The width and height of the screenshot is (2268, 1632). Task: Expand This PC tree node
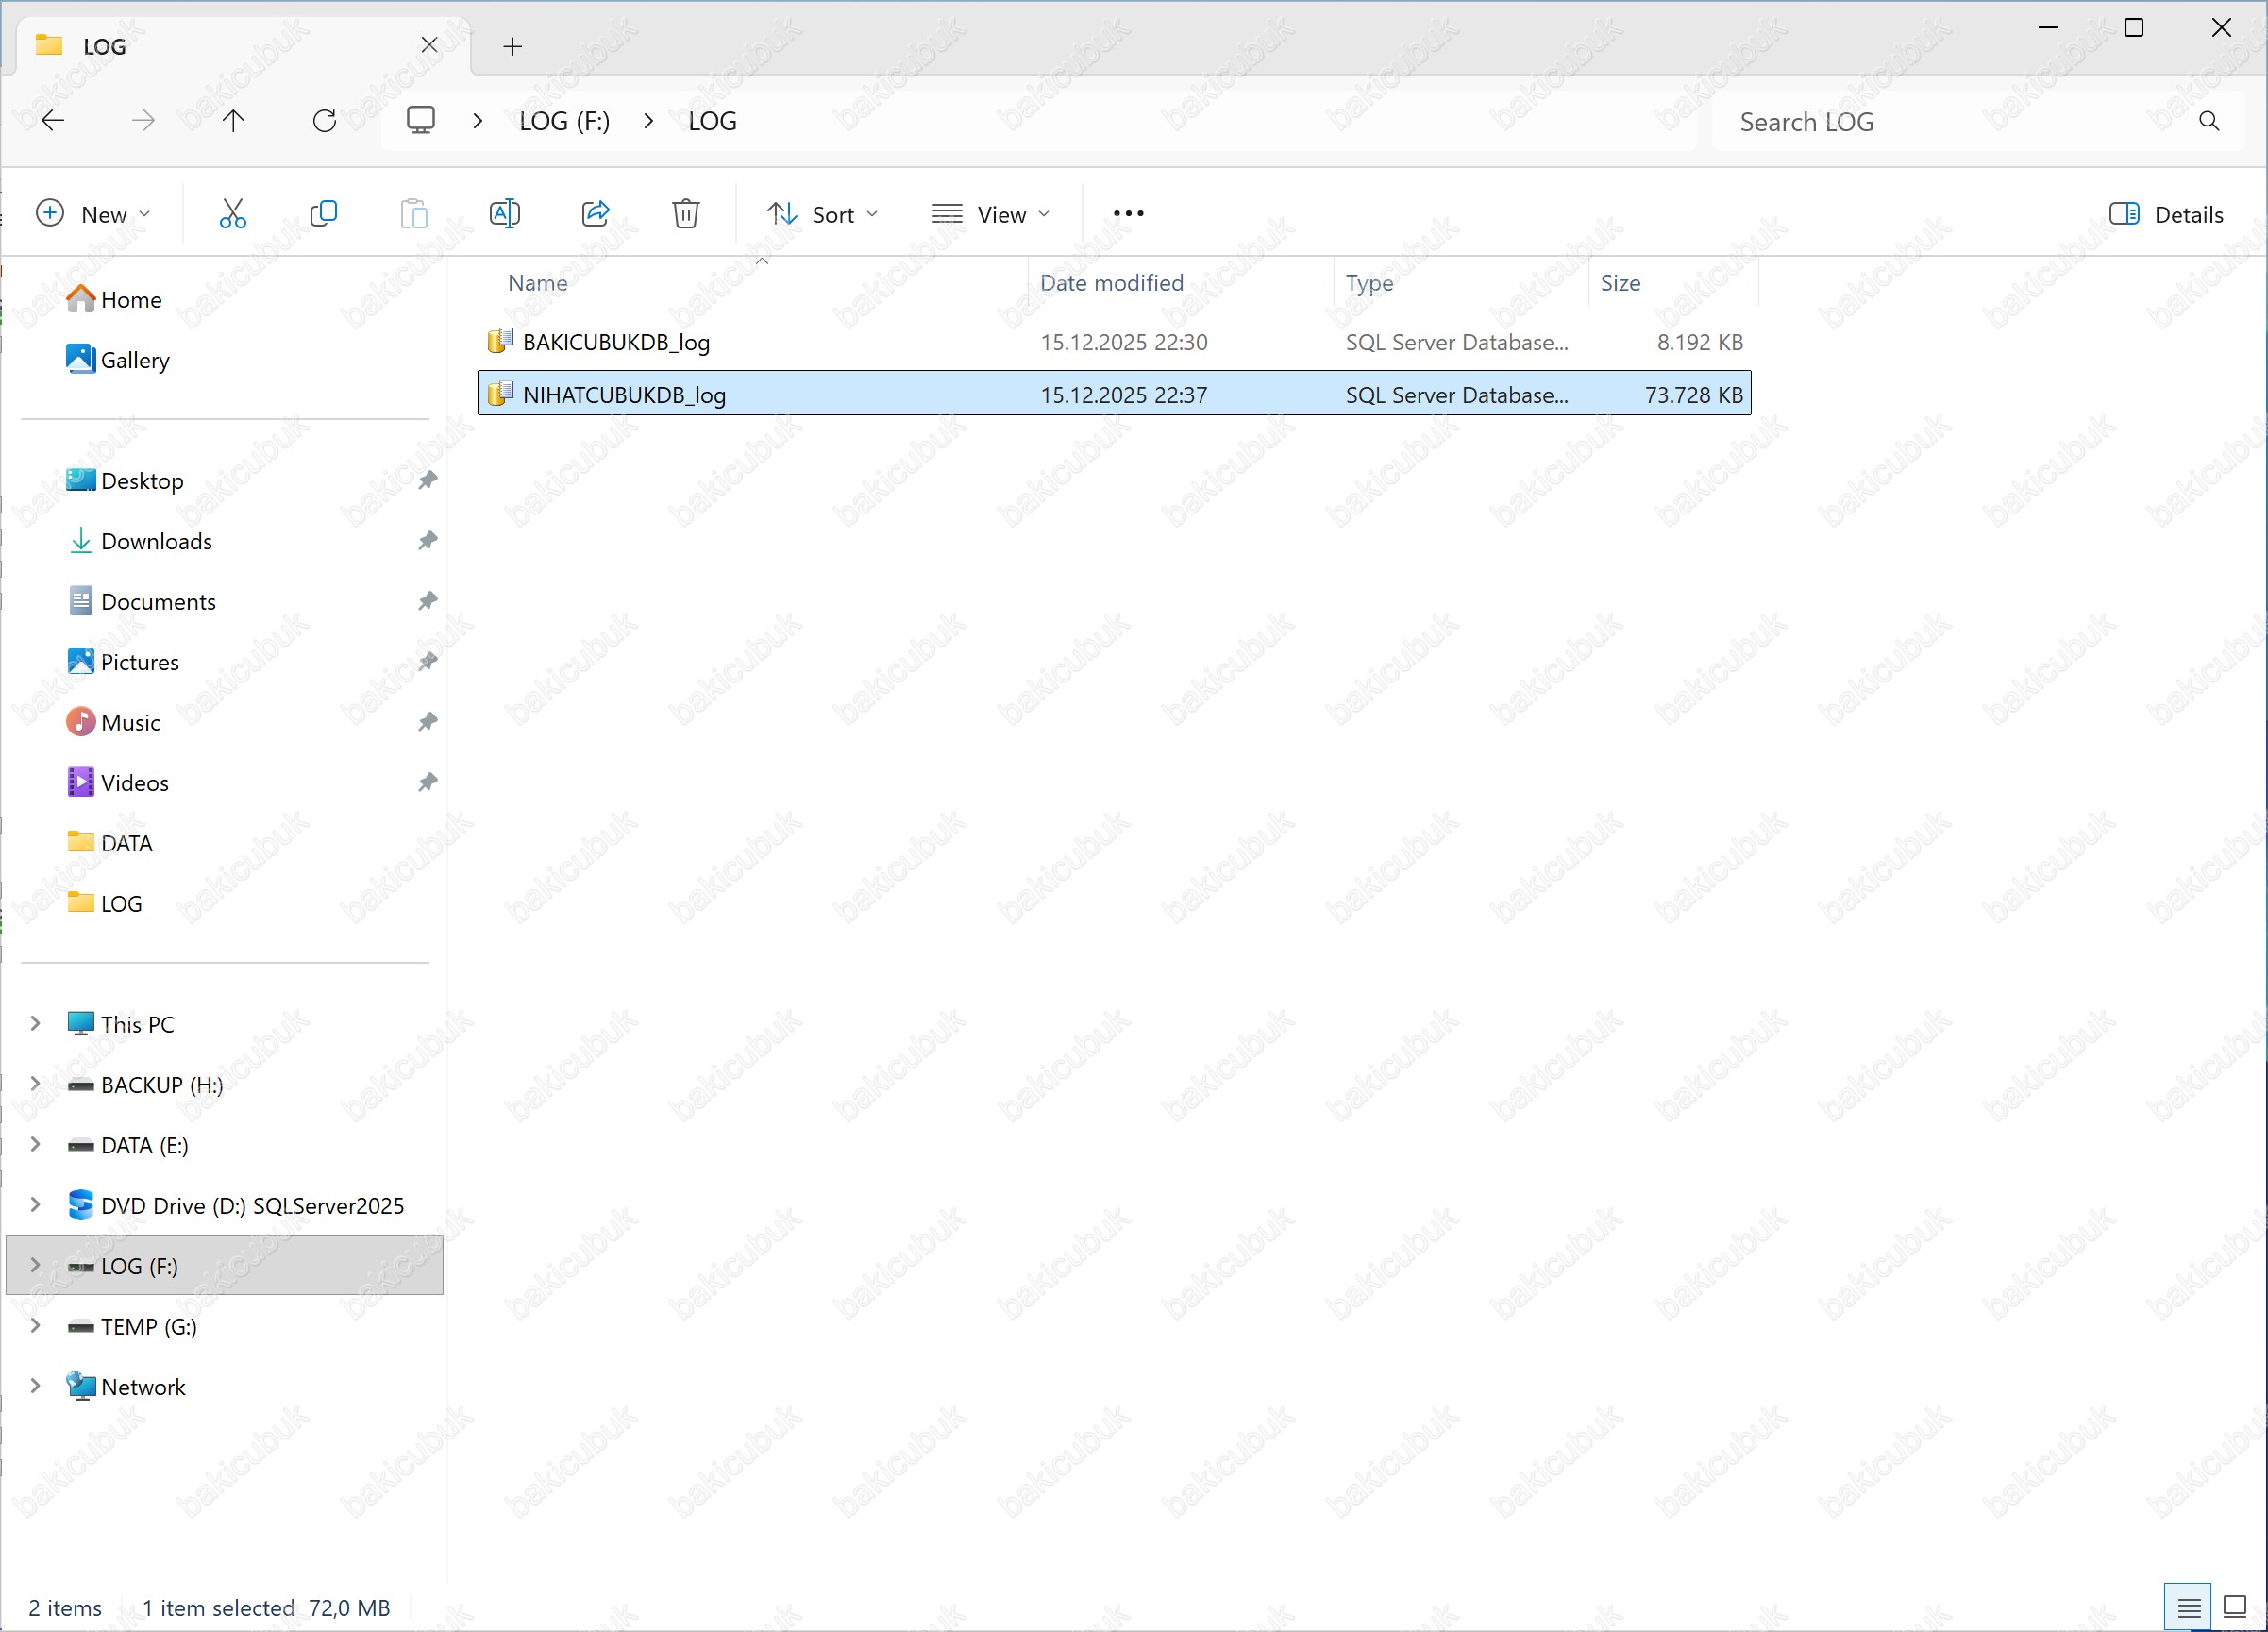click(x=35, y=1023)
